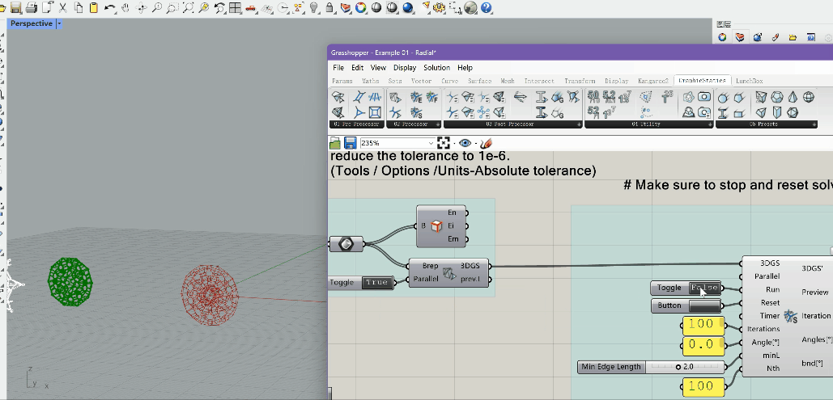Click the solver component center icon

pyautogui.click(x=790, y=317)
